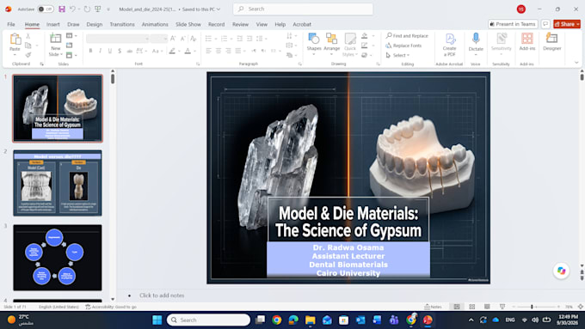Start Slide Show from the status bar icon

click(502, 307)
